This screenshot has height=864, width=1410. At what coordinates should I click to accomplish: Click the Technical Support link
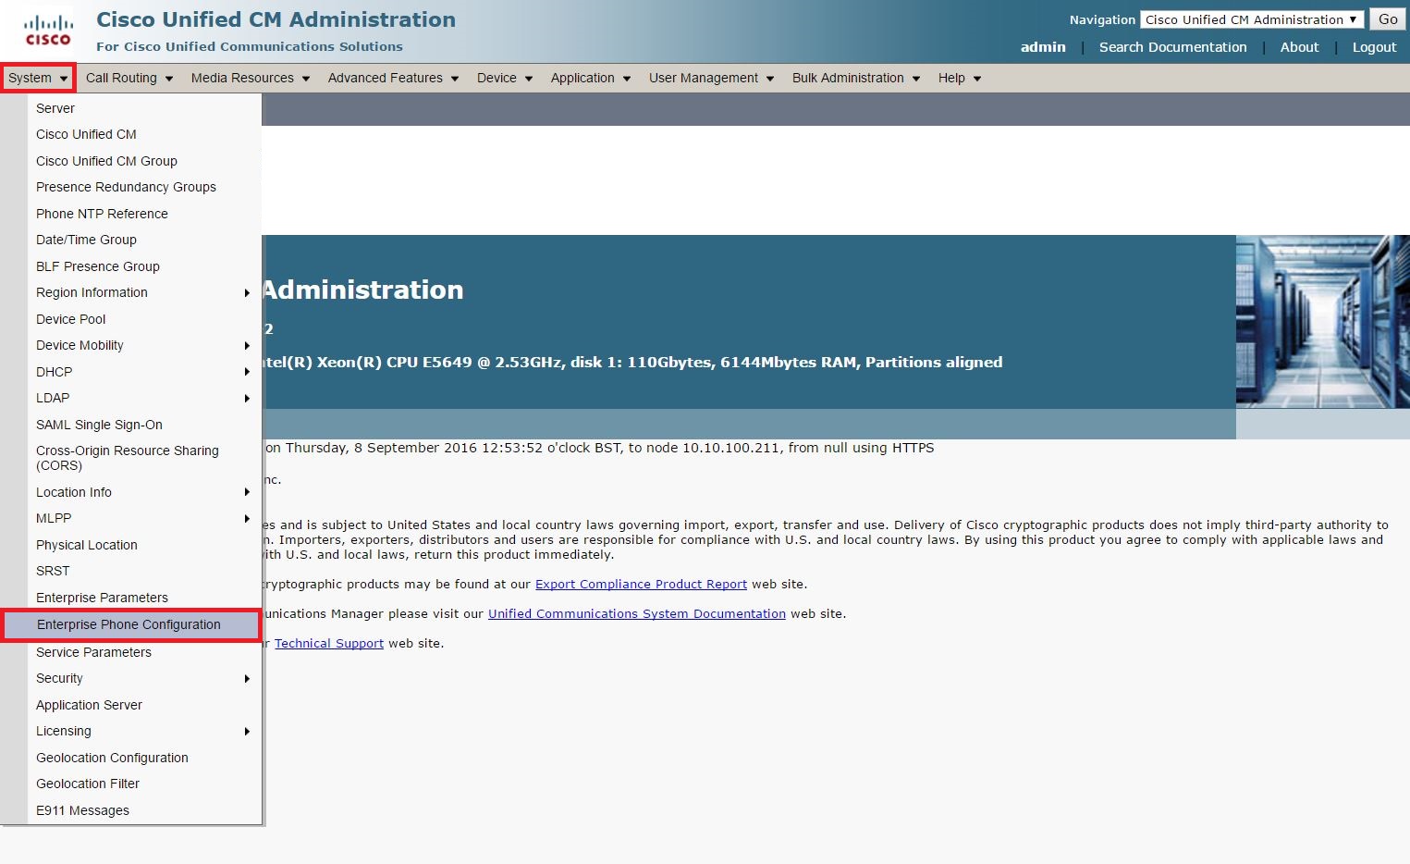[x=329, y=644]
